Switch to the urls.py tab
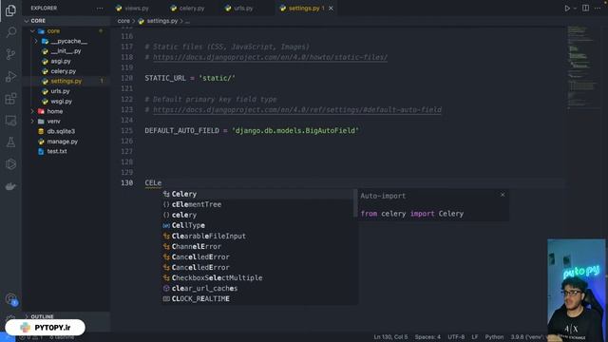This screenshot has width=608, height=342. [239, 9]
